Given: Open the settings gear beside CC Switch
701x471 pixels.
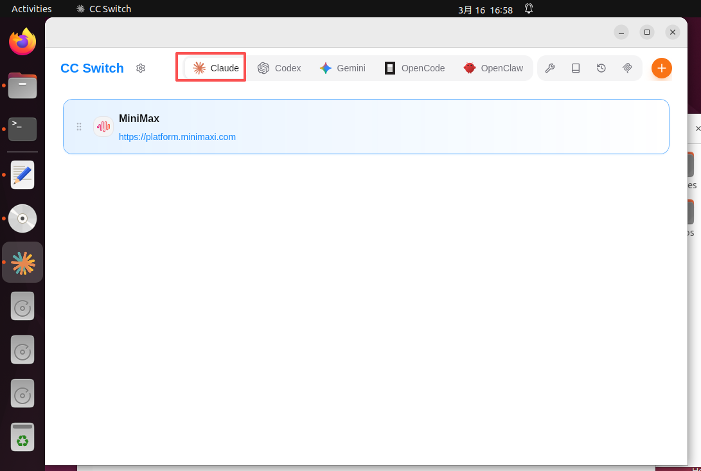Looking at the screenshot, I should [x=141, y=68].
